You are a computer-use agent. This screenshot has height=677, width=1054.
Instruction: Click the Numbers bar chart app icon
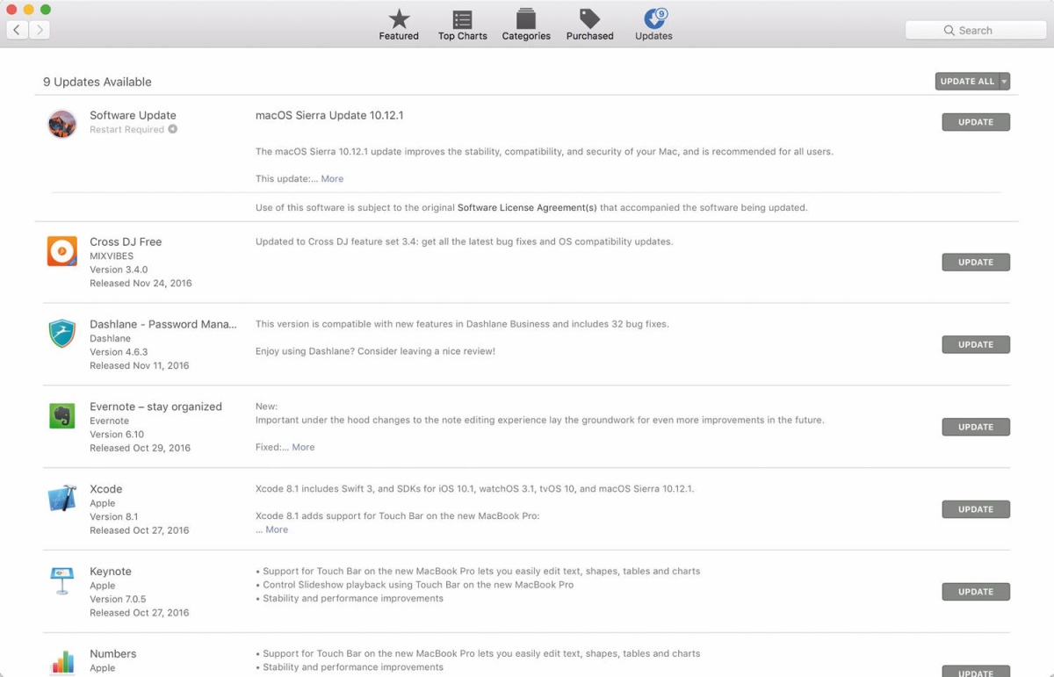62,662
